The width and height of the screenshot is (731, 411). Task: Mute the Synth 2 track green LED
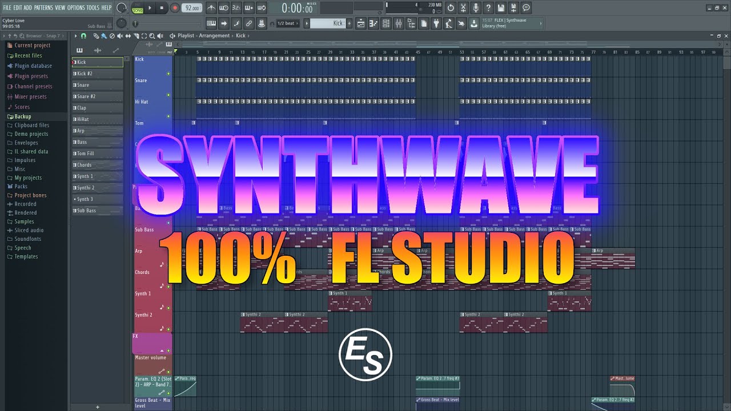[168, 329]
